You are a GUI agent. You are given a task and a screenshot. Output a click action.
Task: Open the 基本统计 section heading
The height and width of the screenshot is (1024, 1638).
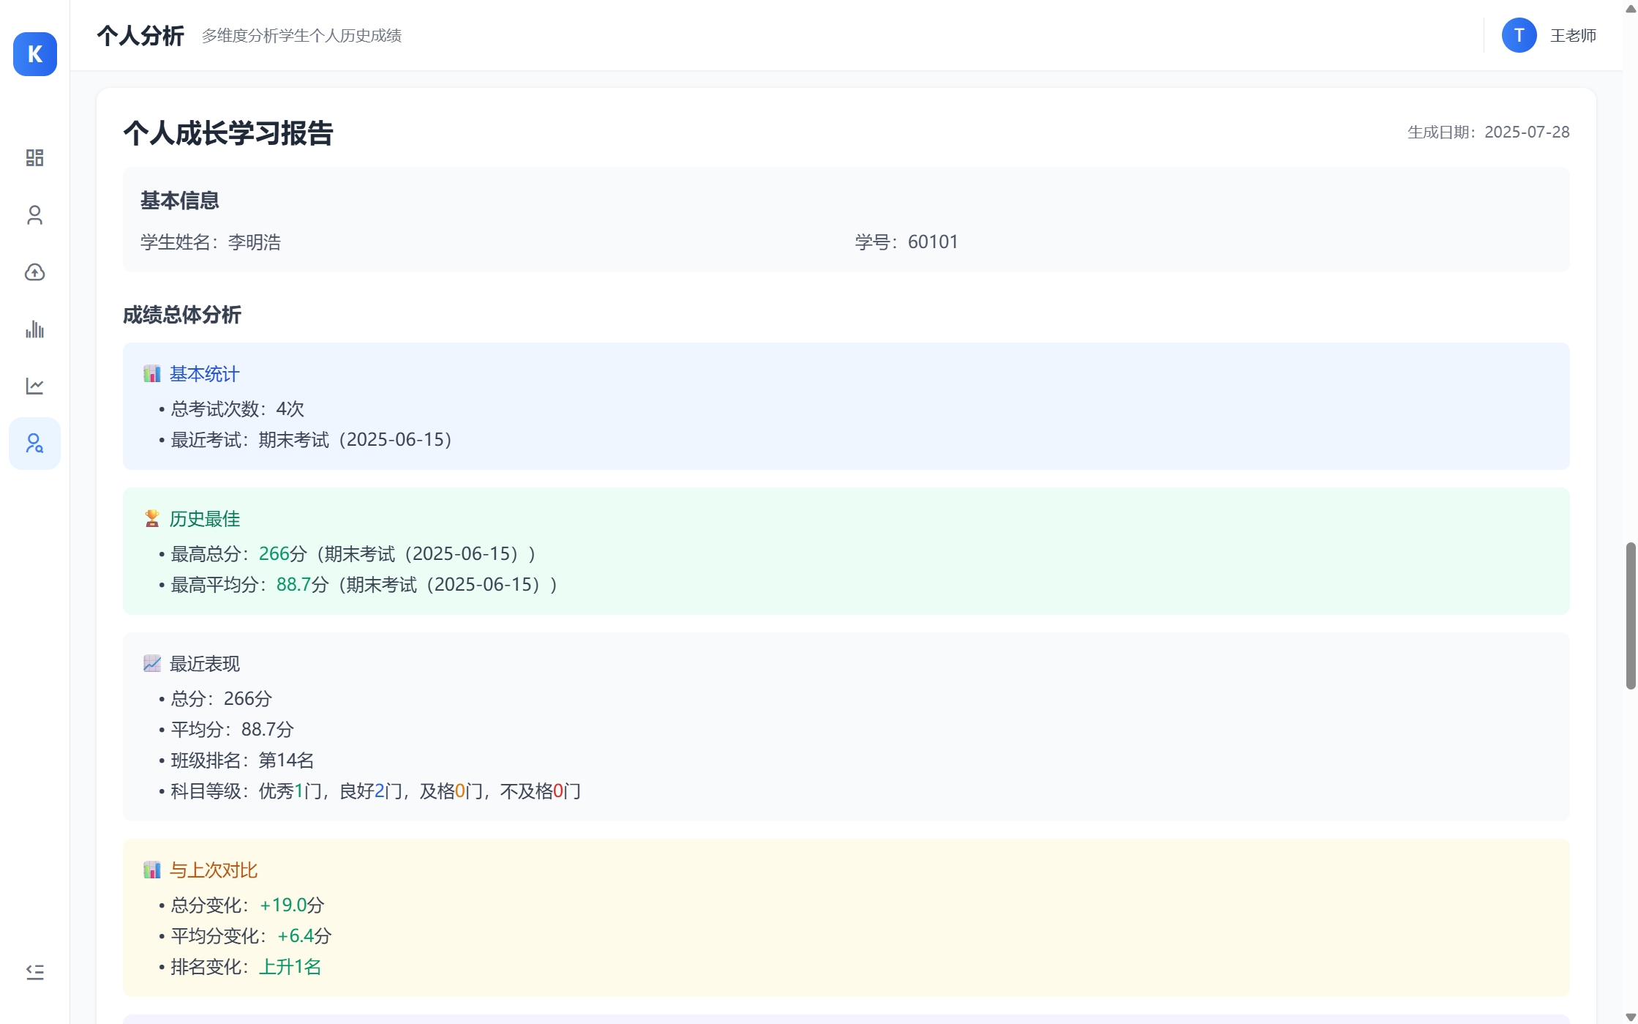pyautogui.click(x=203, y=373)
